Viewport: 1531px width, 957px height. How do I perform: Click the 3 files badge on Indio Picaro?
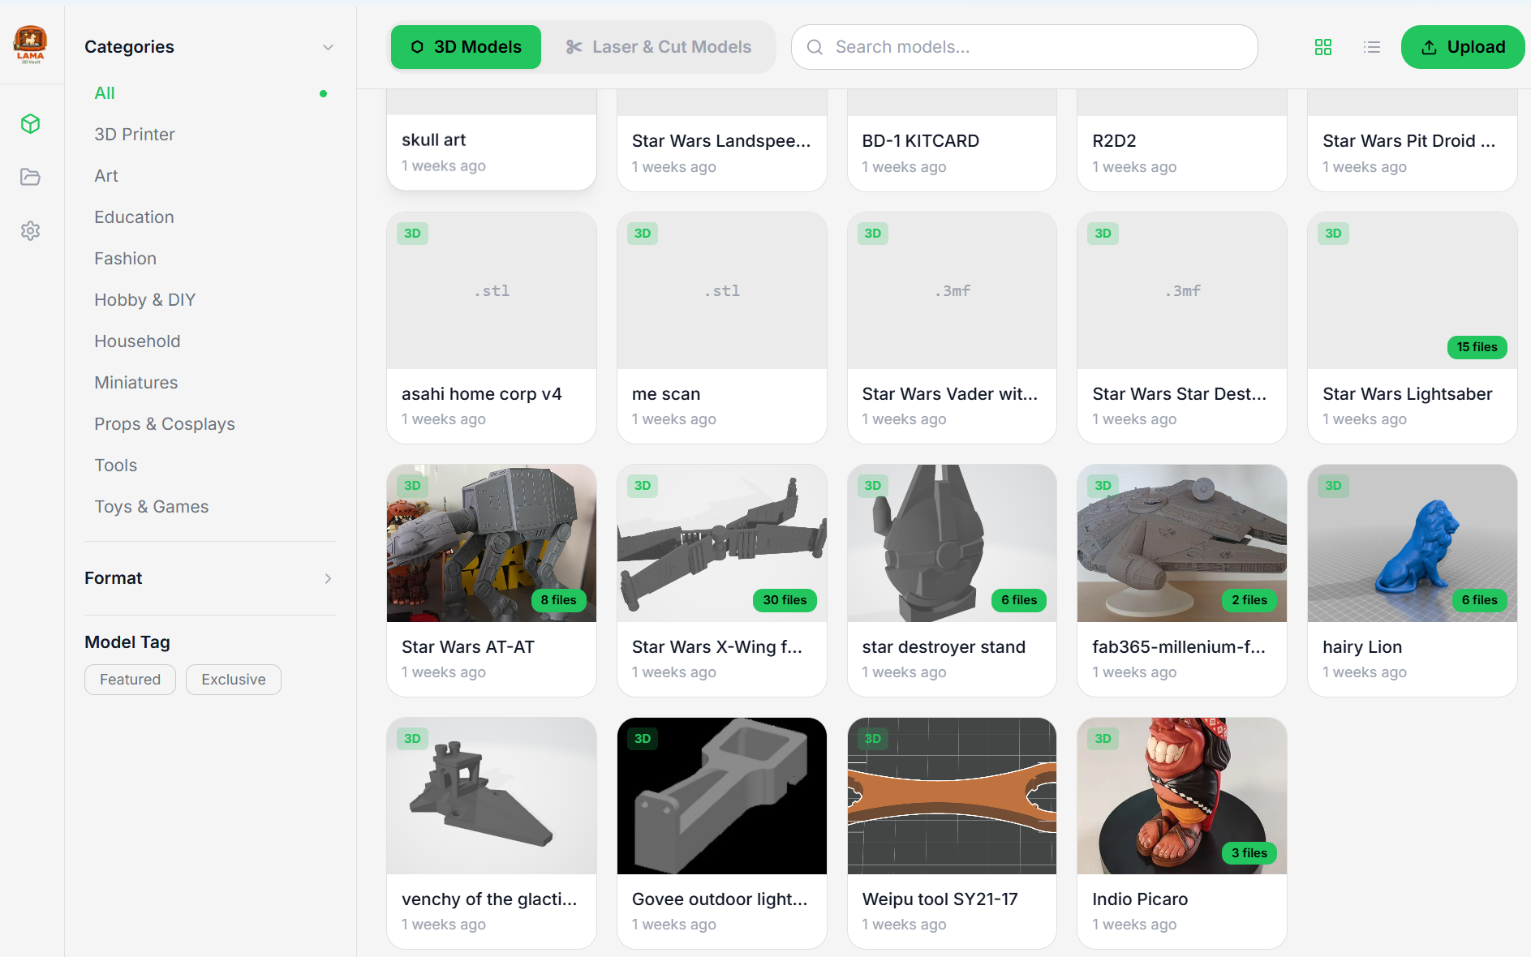click(1249, 853)
